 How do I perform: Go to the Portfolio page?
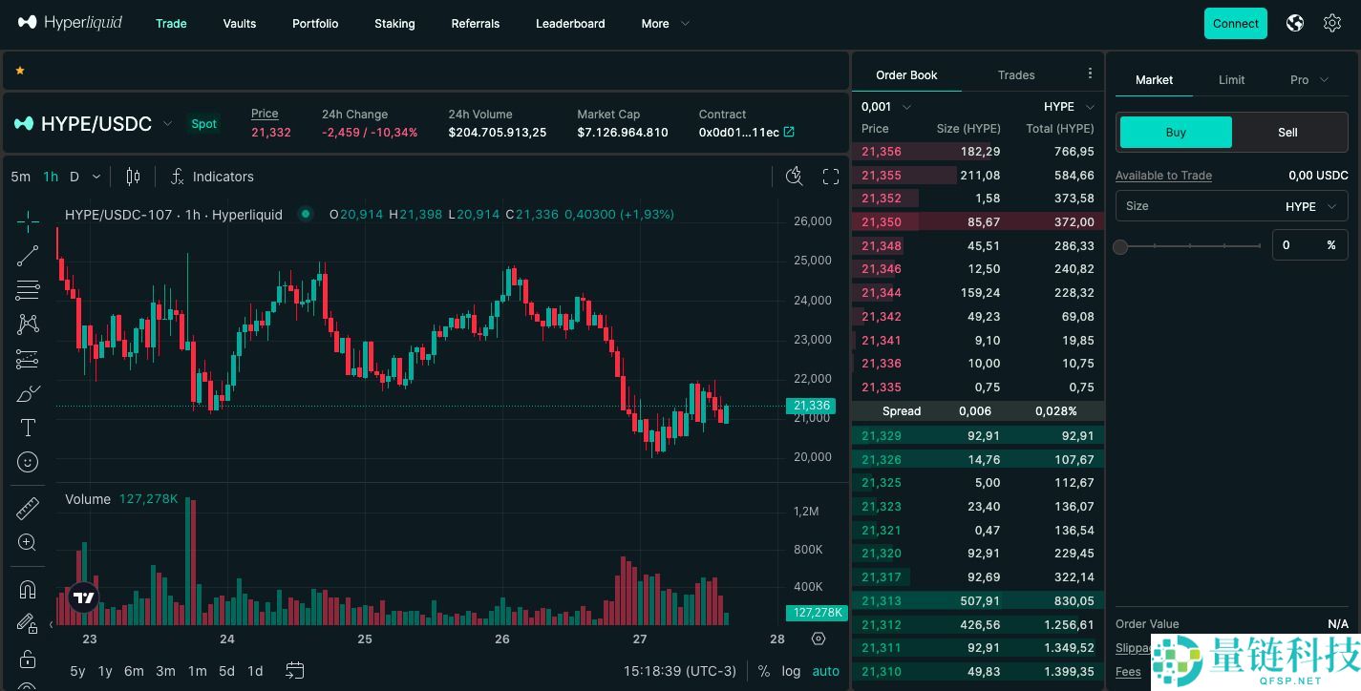point(315,24)
